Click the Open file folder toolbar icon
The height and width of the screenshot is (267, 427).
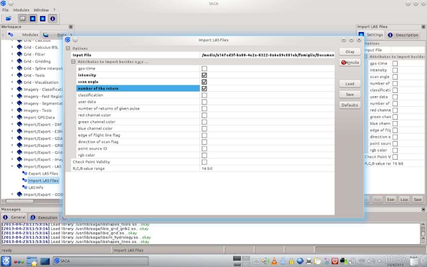click(8, 18)
